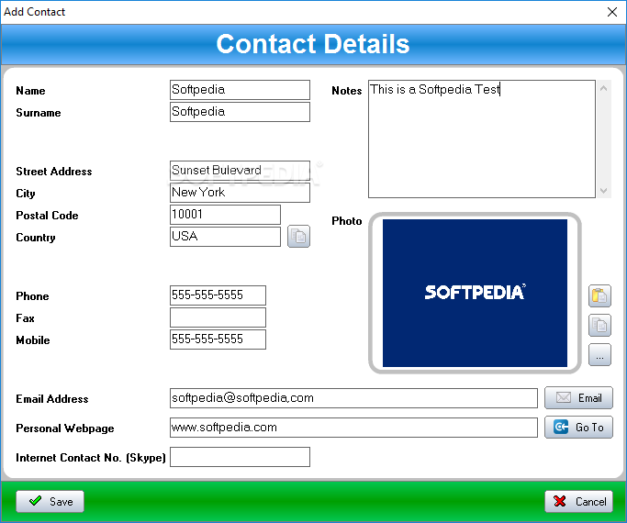627x523 pixels.
Task: Click the Mobile number field
Action: point(218,339)
